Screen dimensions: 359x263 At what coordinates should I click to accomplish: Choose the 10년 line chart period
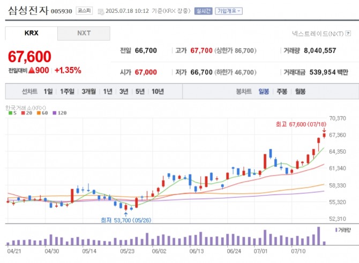[x=158, y=92]
